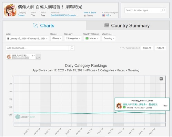Click the Jan 20, '21 axis label

27,131
